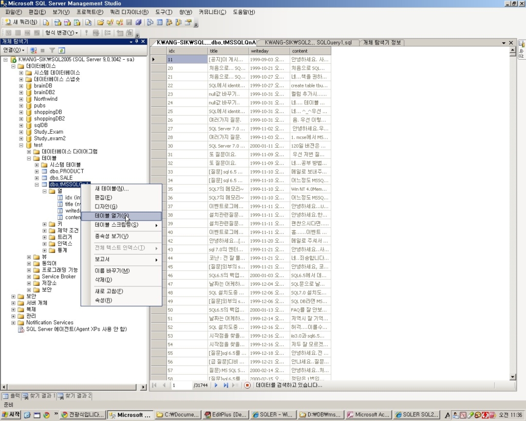Click the Template Explorer toolbar icon
This screenshot has height=421, width=526.
pyautogui.click(x=178, y=23)
